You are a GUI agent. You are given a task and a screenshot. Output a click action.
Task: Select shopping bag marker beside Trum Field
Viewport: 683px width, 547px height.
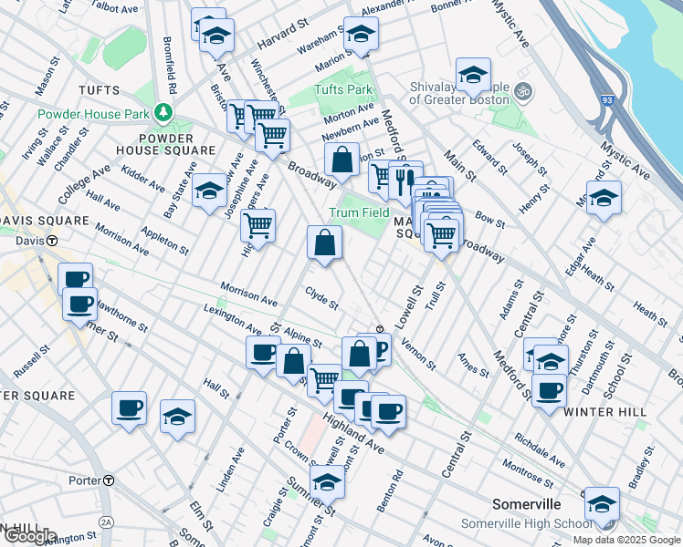[324, 244]
